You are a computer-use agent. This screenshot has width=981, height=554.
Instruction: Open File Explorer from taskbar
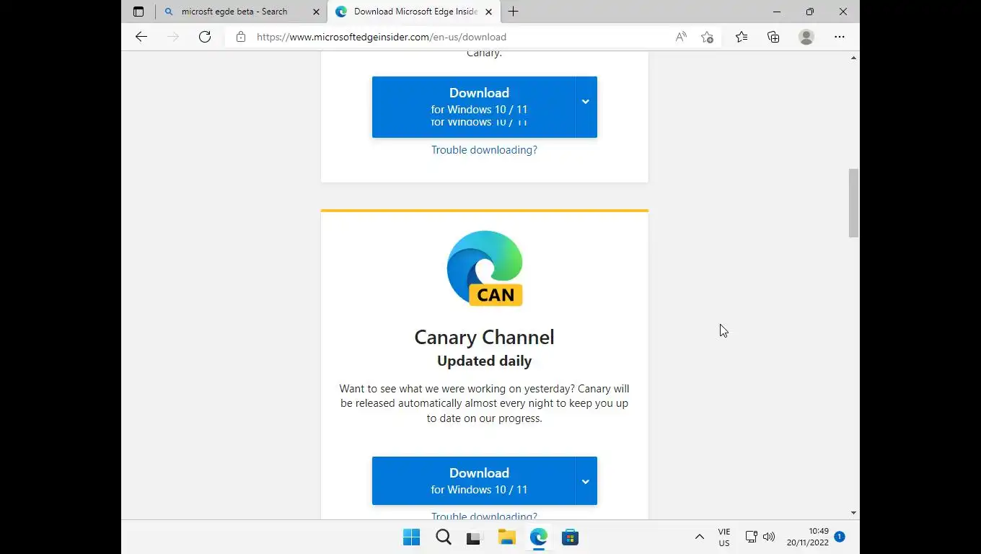507,537
